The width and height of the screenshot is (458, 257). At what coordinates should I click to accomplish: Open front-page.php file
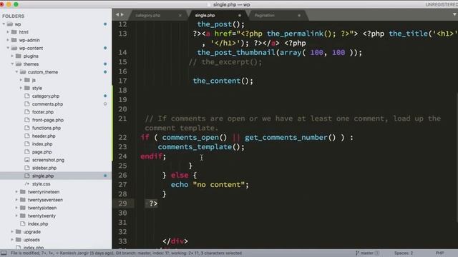click(x=48, y=120)
